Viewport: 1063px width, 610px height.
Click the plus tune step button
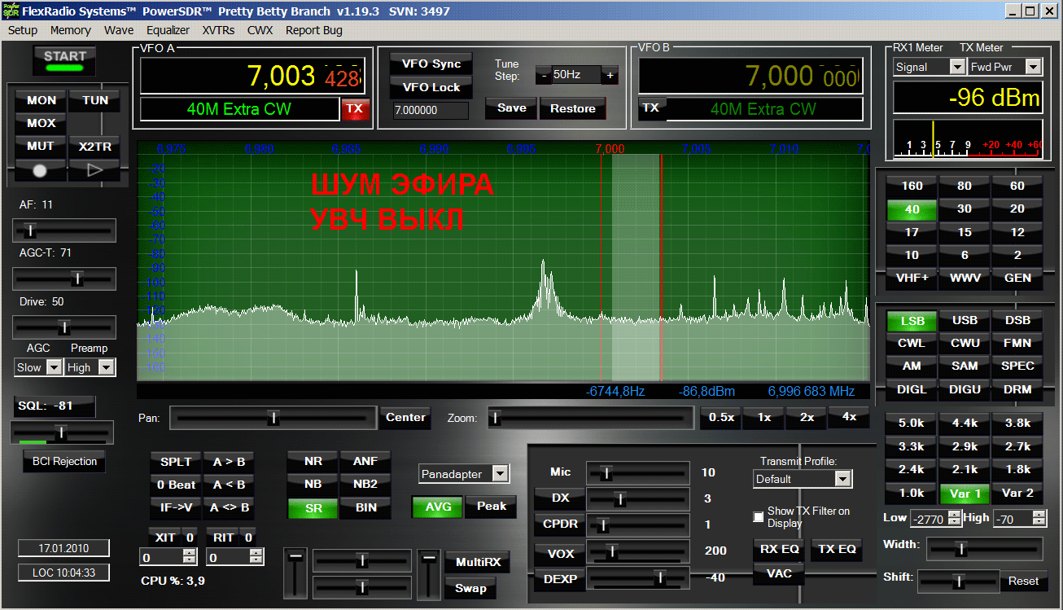coord(610,75)
